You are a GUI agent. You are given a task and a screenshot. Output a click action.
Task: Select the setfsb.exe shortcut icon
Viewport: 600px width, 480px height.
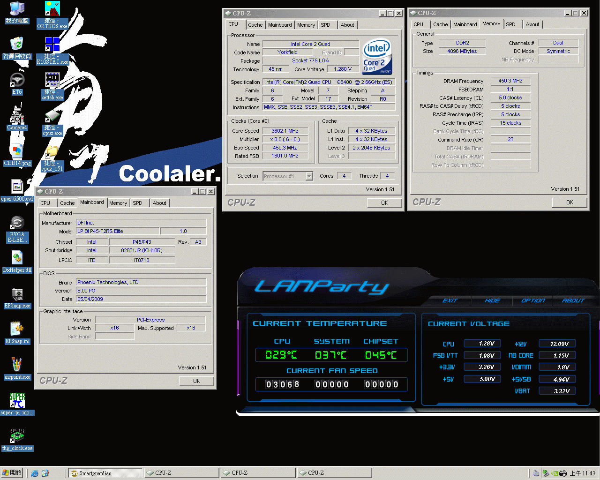tap(52, 87)
